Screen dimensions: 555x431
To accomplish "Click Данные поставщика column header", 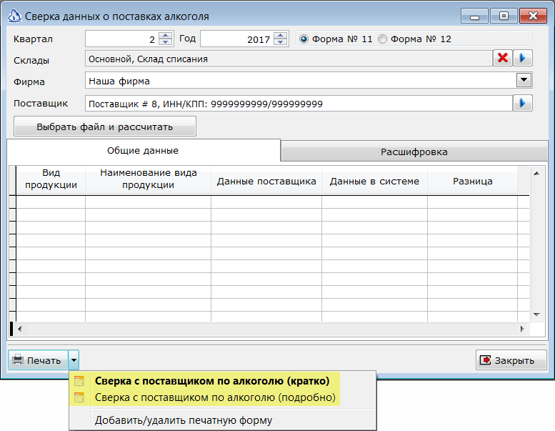I will tap(266, 181).
